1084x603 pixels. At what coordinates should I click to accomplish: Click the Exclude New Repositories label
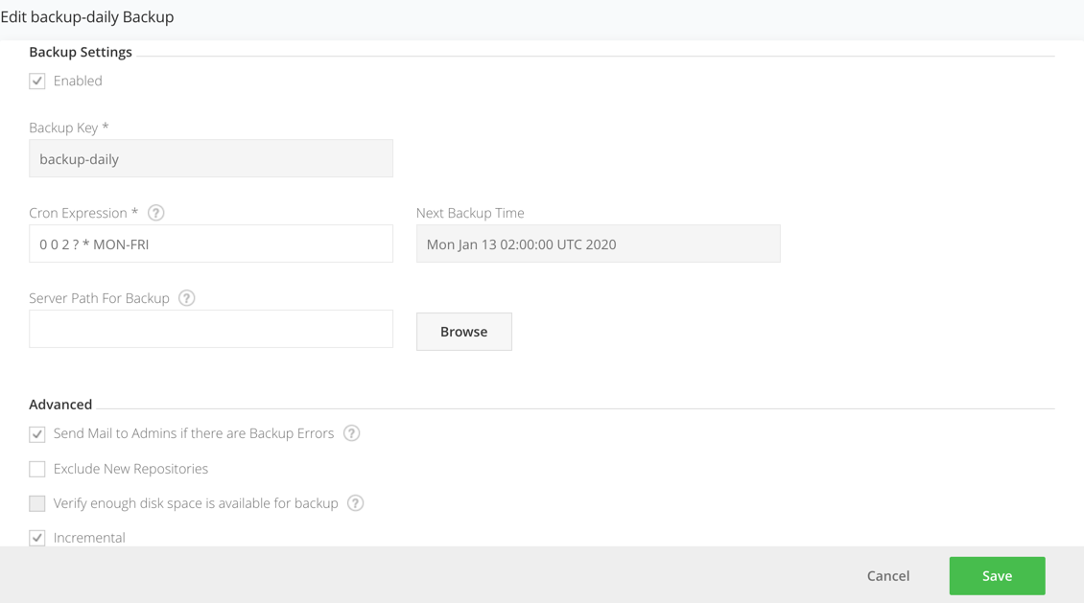(x=130, y=469)
